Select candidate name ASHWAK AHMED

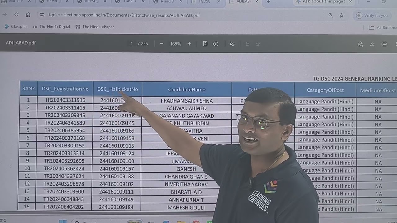(x=187, y=108)
